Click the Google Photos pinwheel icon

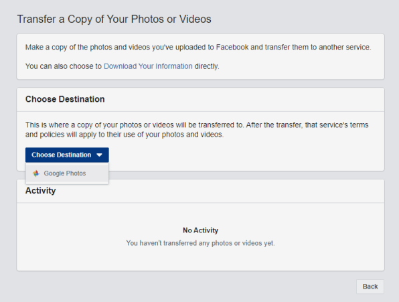36,173
